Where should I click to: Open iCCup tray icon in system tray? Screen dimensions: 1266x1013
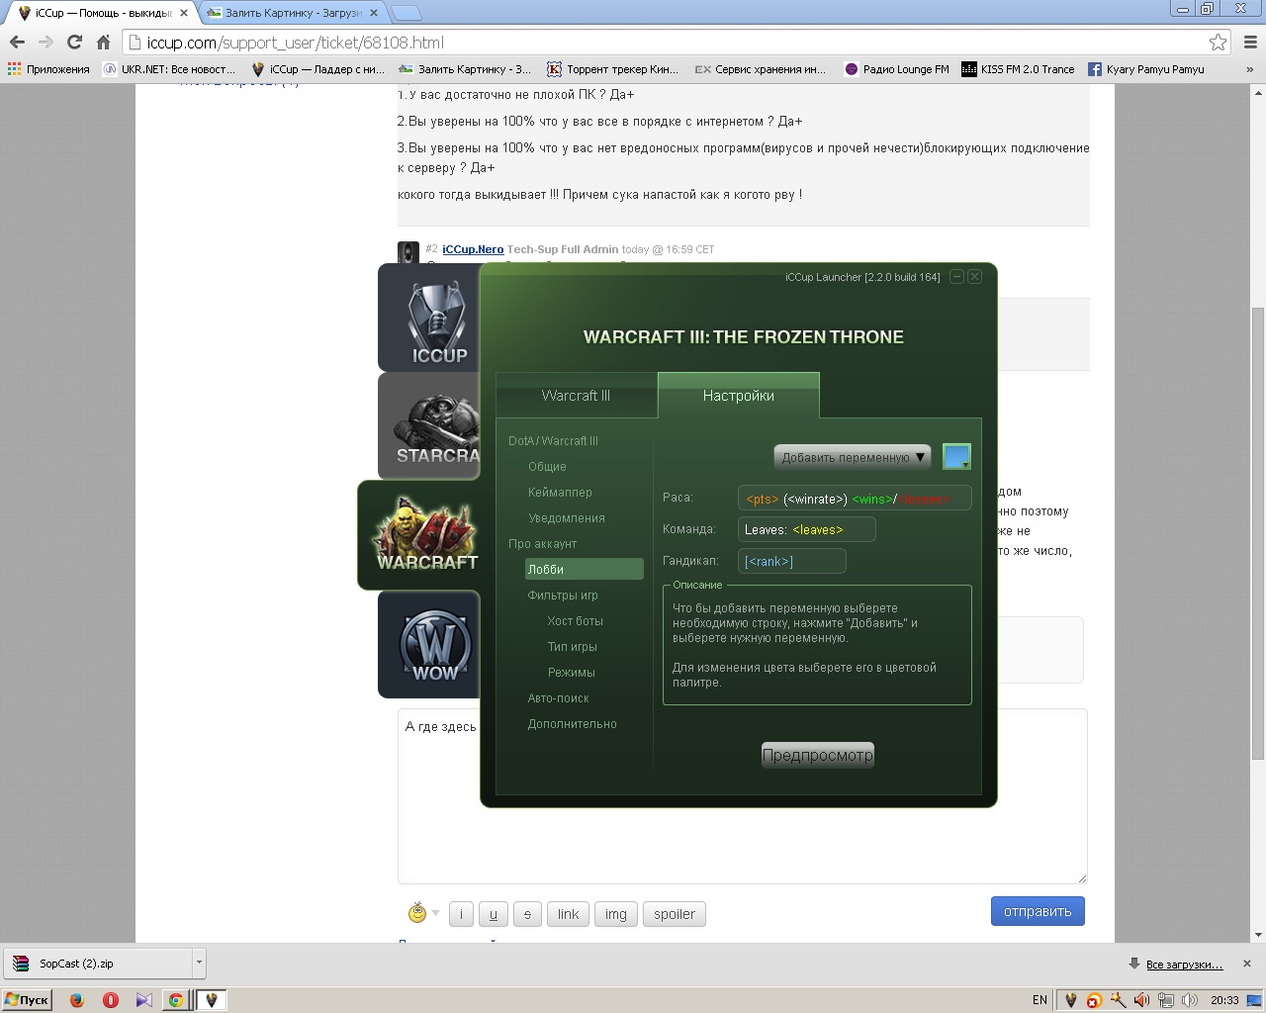point(1070,1000)
